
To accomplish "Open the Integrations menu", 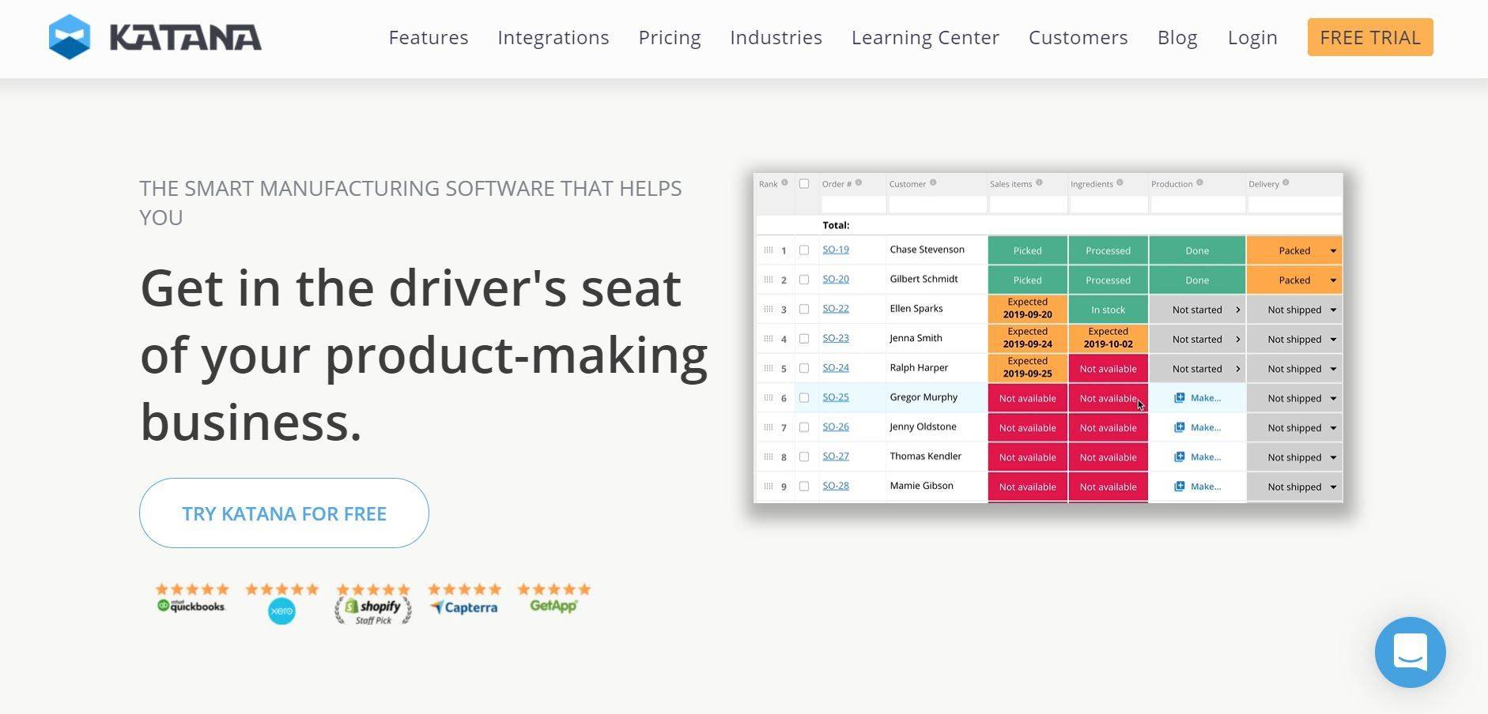I will (553, 38).
